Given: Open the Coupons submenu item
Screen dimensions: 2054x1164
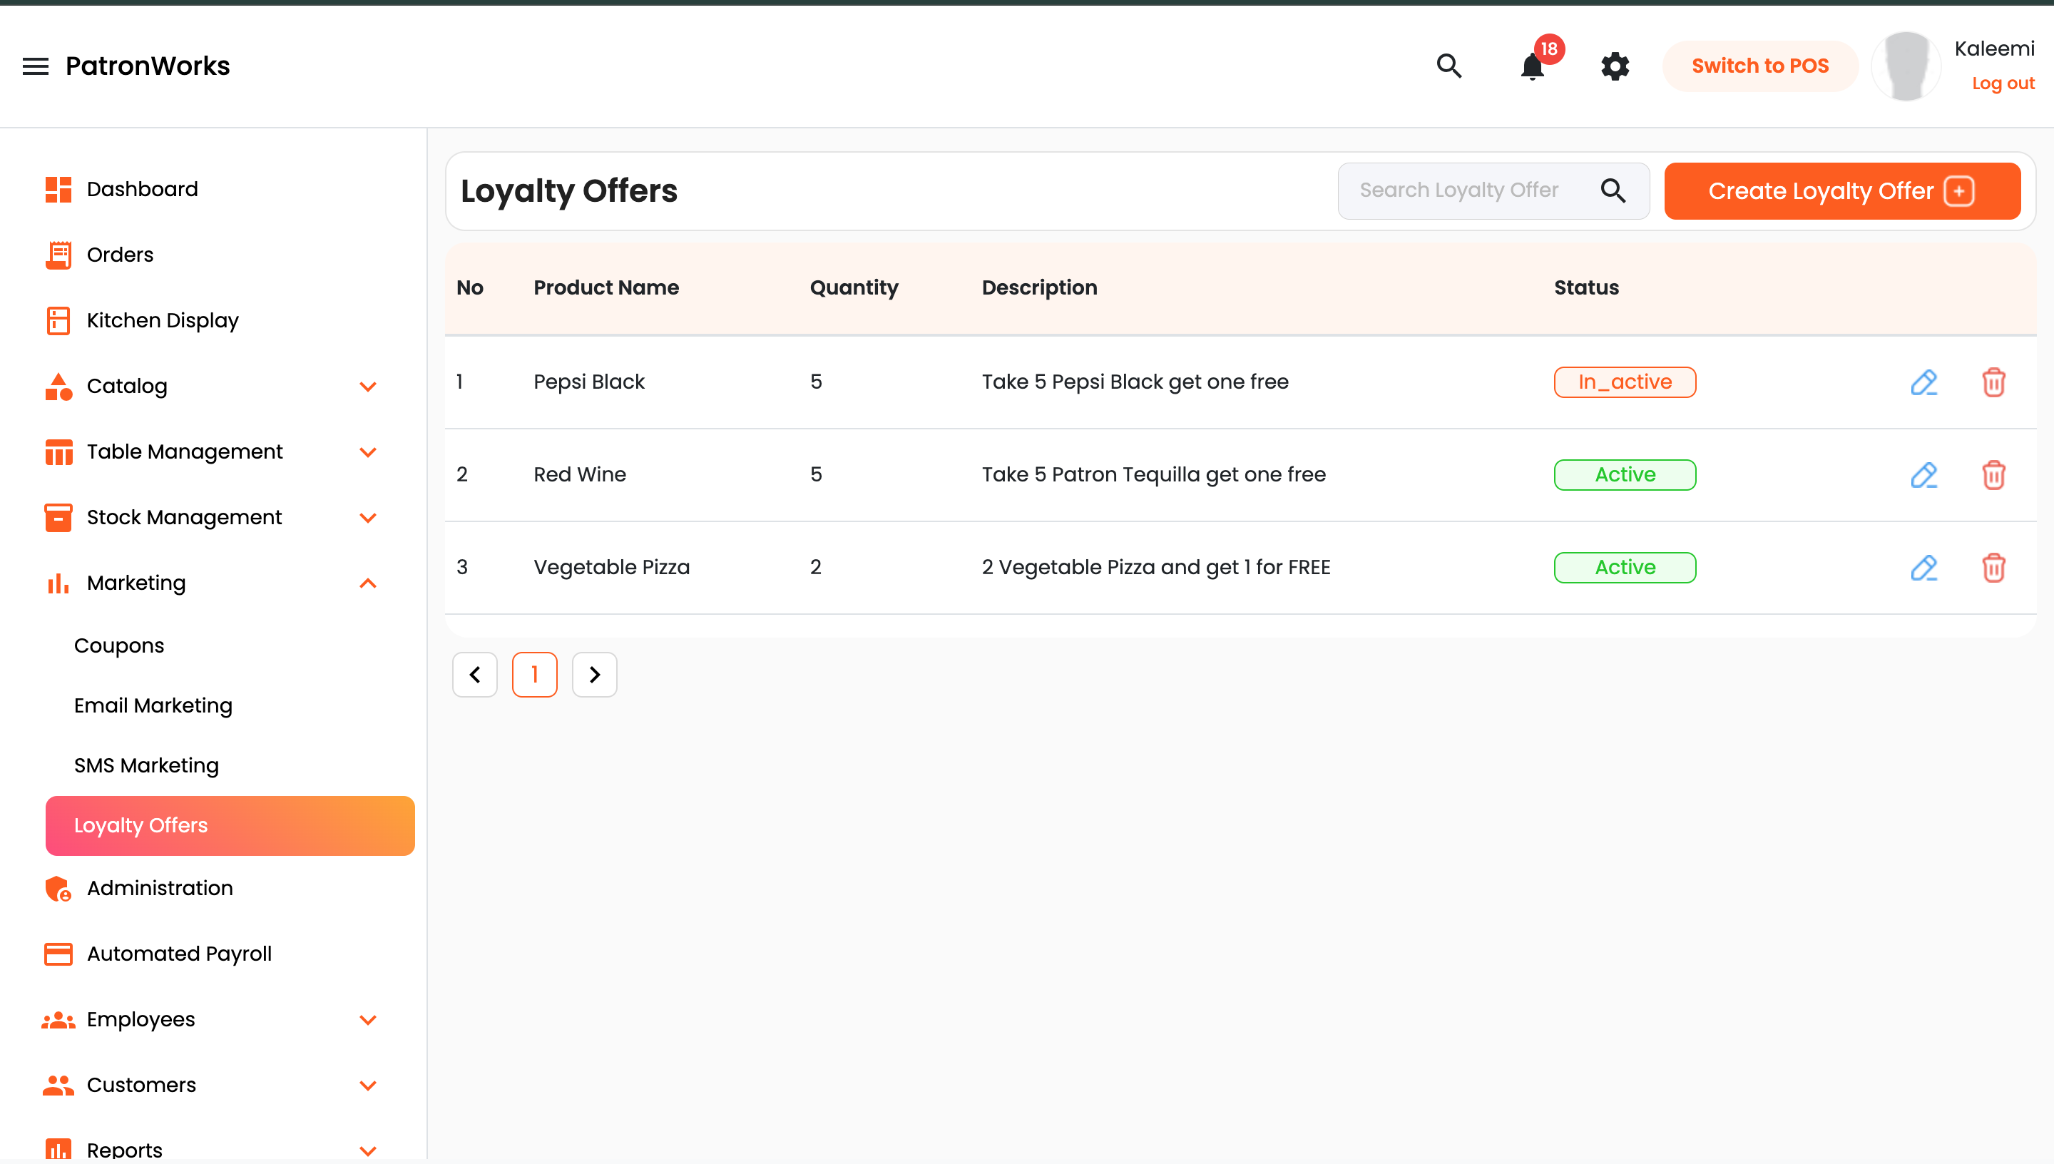Looking at the screenshot, I should (119, 646).
